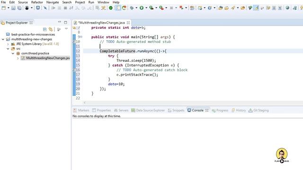
Task: Select best-practice-for-microservices project
Action: tap(33, 34)
